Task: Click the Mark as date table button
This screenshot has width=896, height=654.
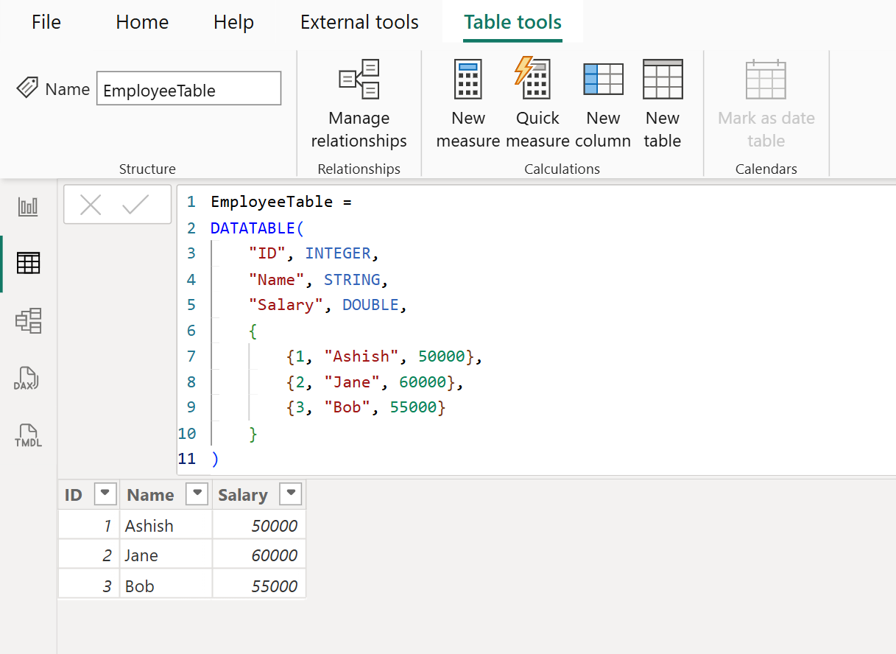Action: point(766,103)
